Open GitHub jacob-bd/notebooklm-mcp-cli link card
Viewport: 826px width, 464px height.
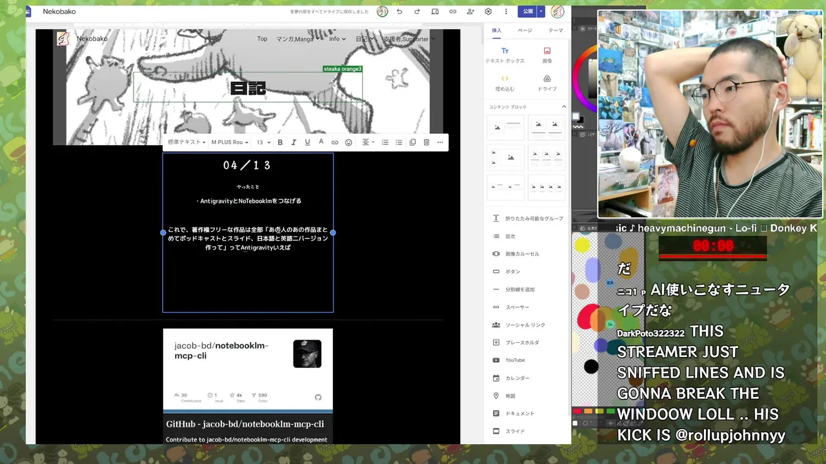point(248,386)
